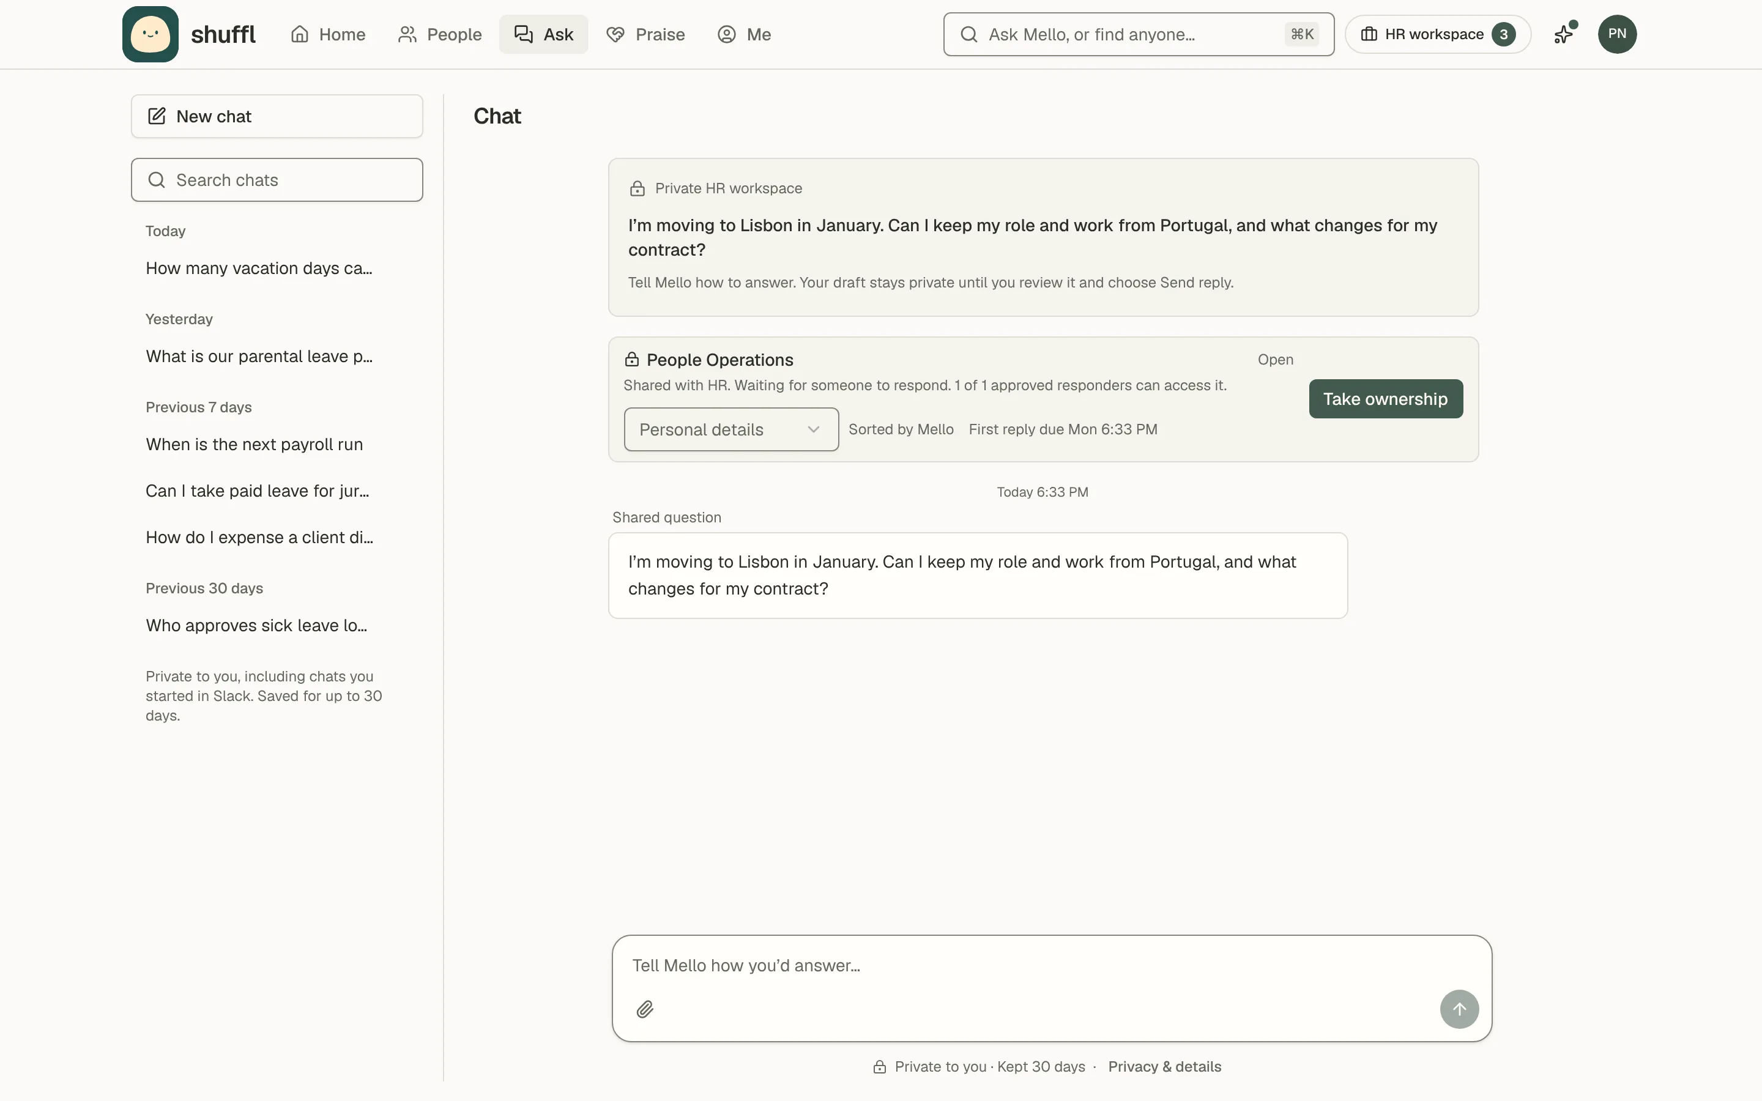Click the Tell Mello how you'd answer box
Viewport: 1762px width, 1101px height.
pyautogui.click(x=1051, y=988)
